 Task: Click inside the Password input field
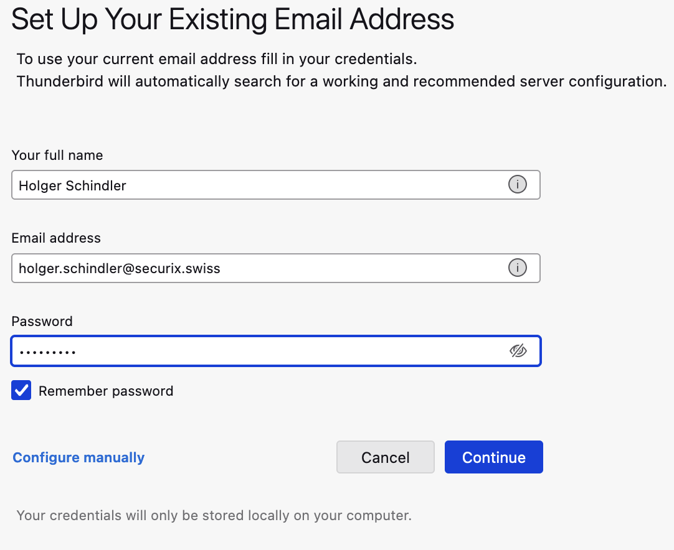[275, 351]
